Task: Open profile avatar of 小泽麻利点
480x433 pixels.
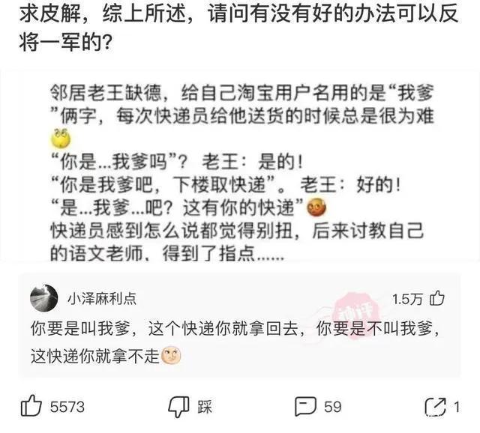Action: [x=44, y=298]
